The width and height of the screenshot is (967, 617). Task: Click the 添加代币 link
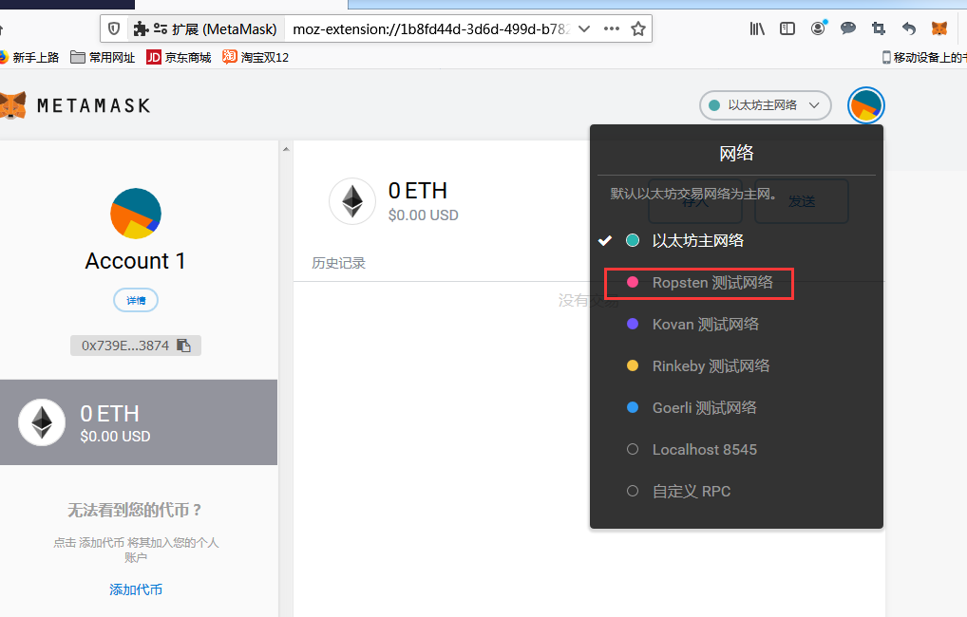point(136,589)
